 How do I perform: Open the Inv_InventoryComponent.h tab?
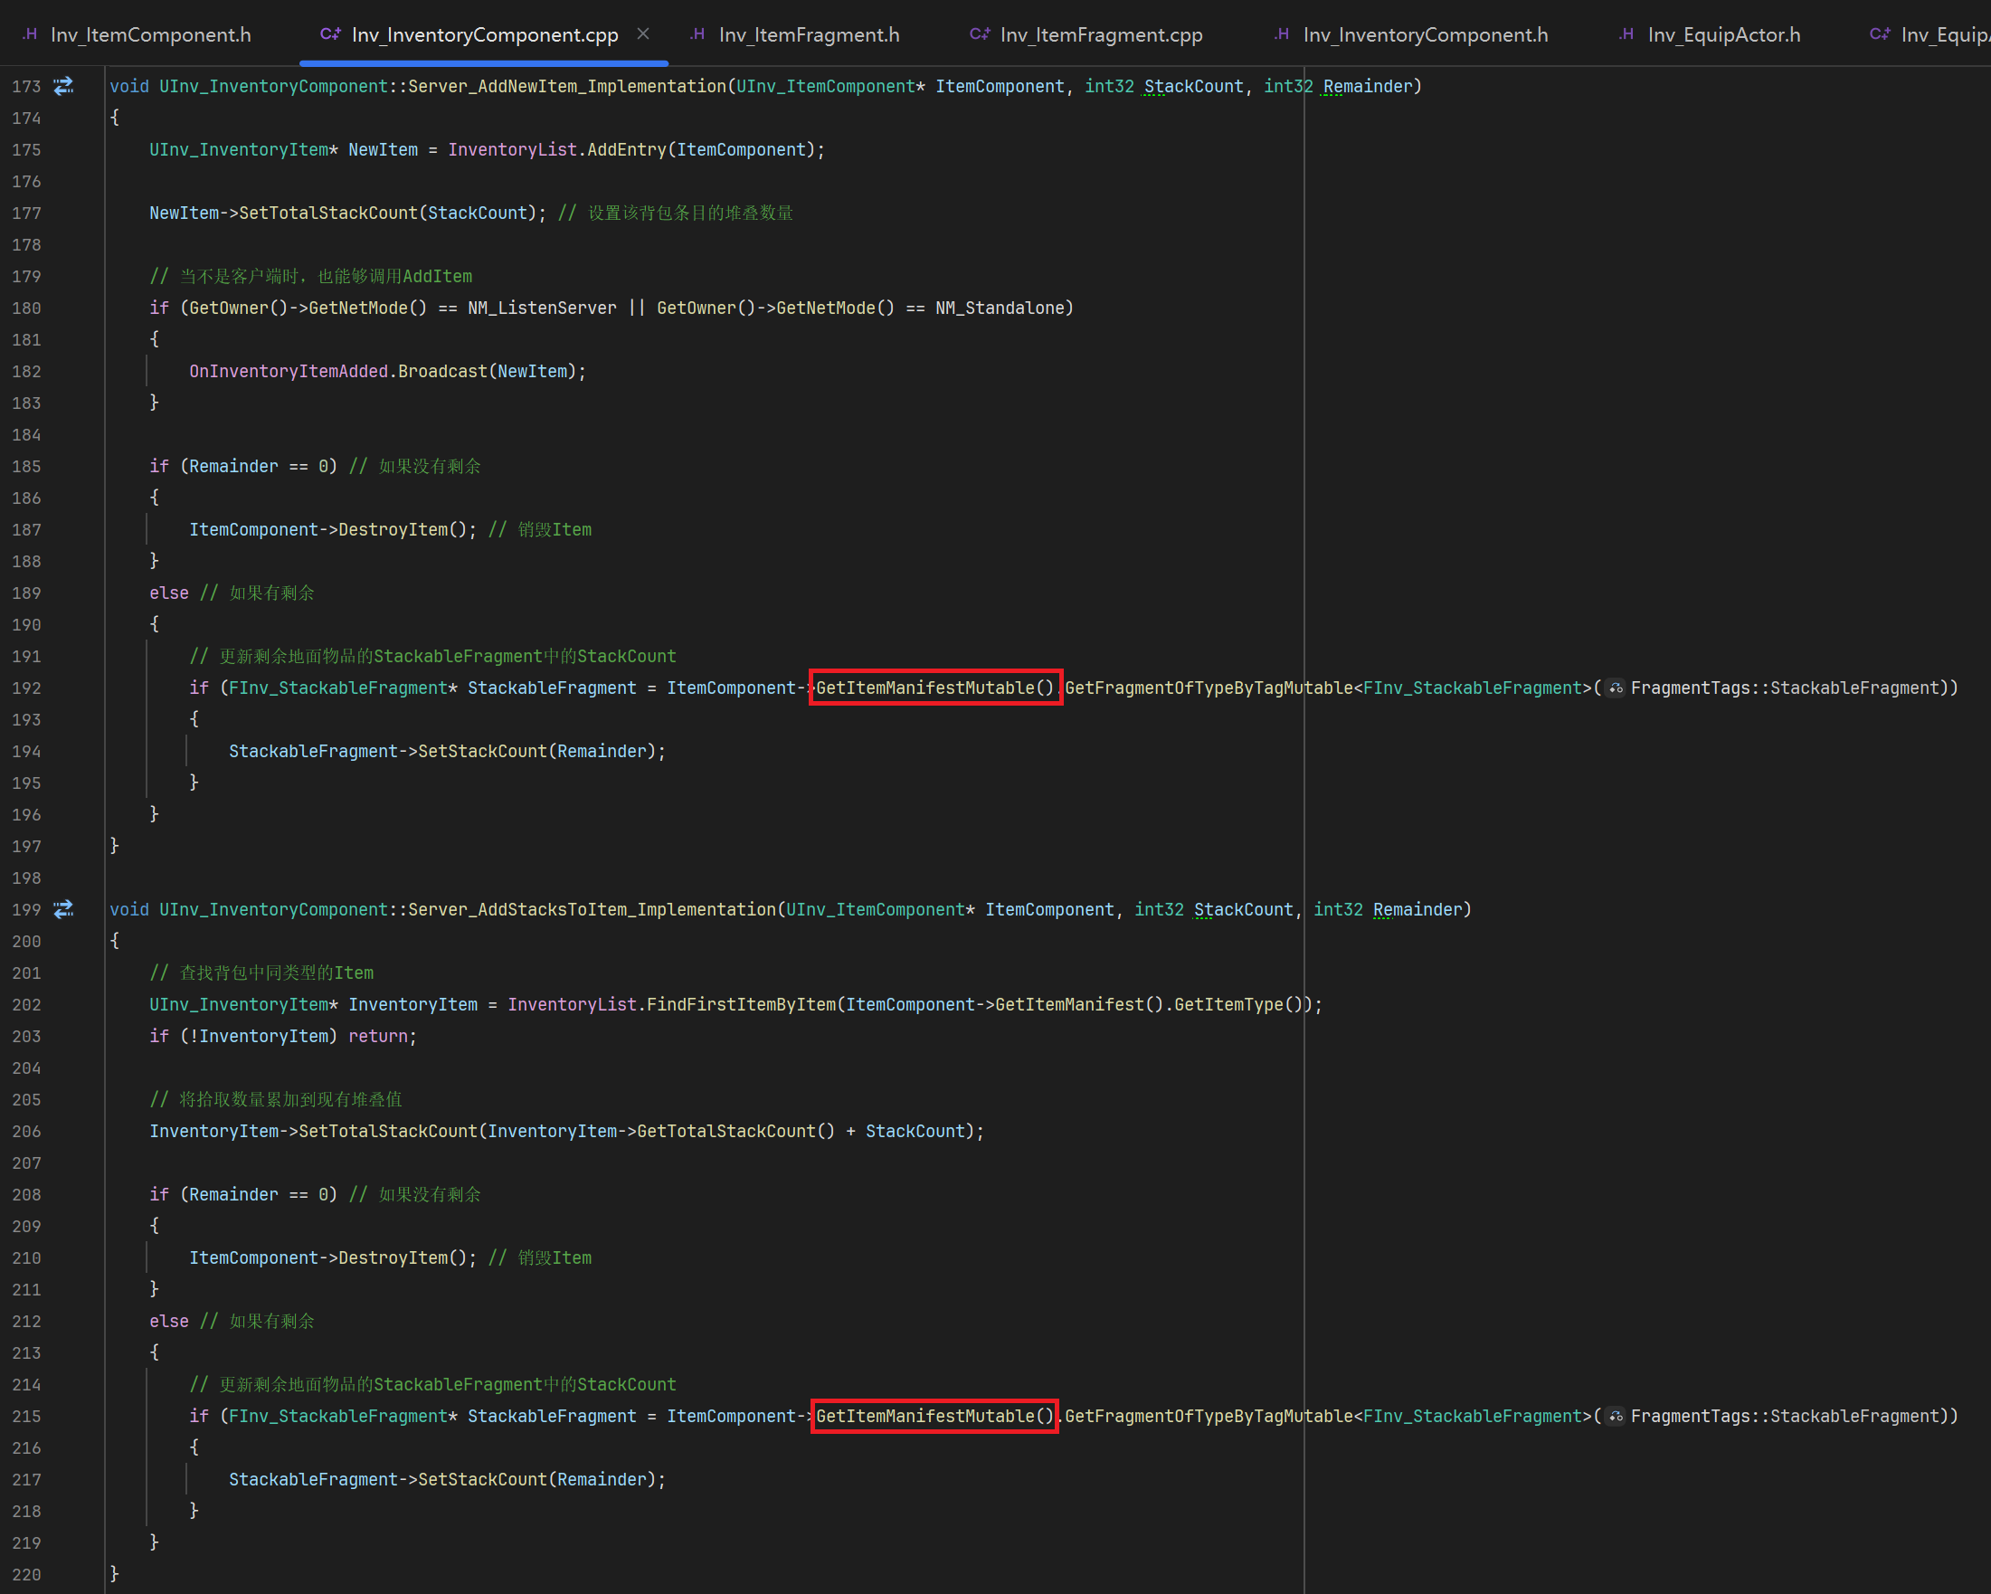click(x=1425, y=35)
